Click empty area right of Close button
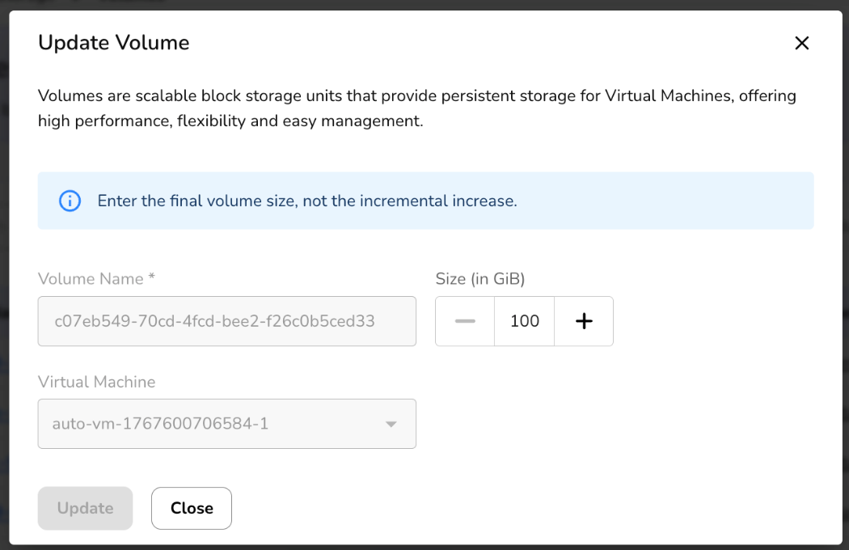Viewport: 849px width, 550px height. [x=485, y=508]
